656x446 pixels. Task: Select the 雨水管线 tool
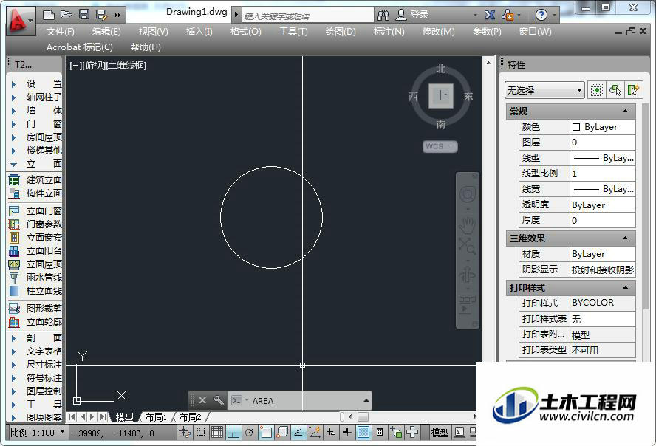click(35, 278)
